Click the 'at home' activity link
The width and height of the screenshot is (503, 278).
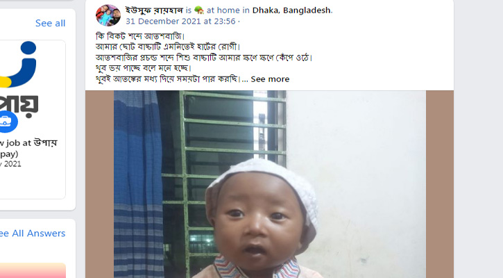pos(223,10)
